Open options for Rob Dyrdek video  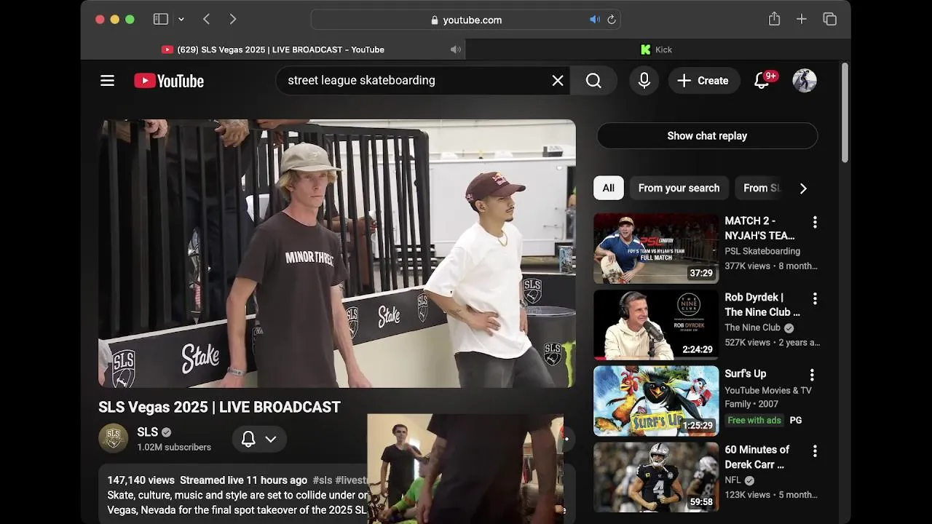[815, 298]
